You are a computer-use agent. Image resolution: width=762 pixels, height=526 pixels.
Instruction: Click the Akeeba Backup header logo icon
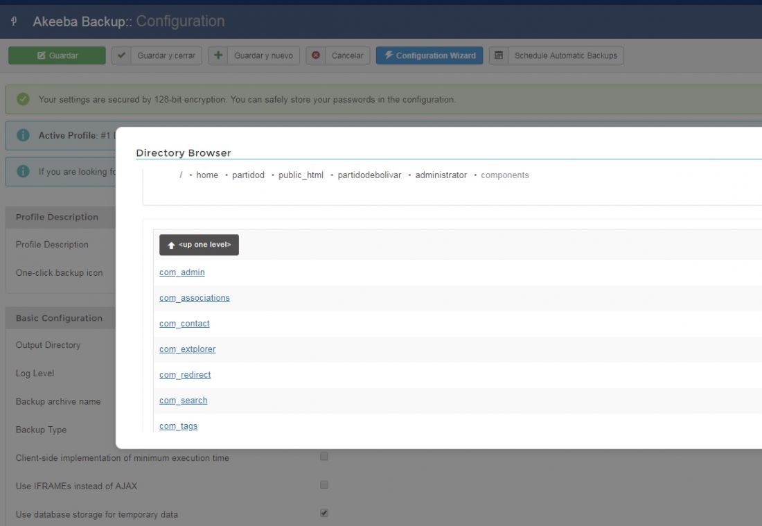click(x=14, y=21)
